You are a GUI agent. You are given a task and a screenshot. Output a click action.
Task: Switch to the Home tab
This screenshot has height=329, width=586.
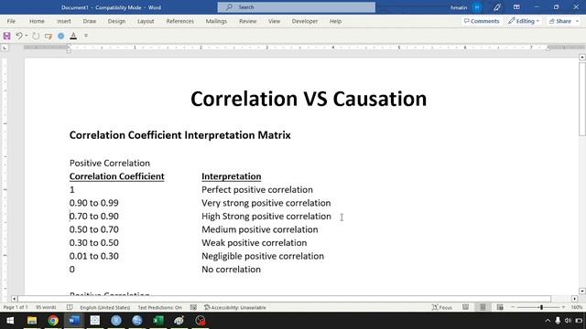(37, 21)
